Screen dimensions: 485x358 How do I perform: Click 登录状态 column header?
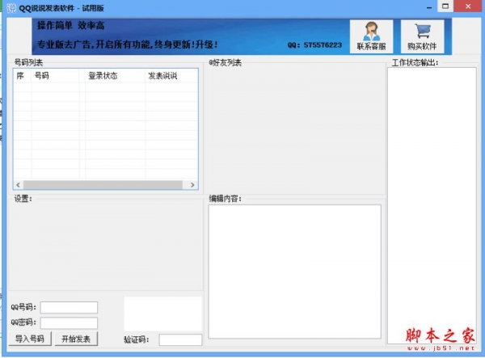pyautogui.click(x=115, y=76)
